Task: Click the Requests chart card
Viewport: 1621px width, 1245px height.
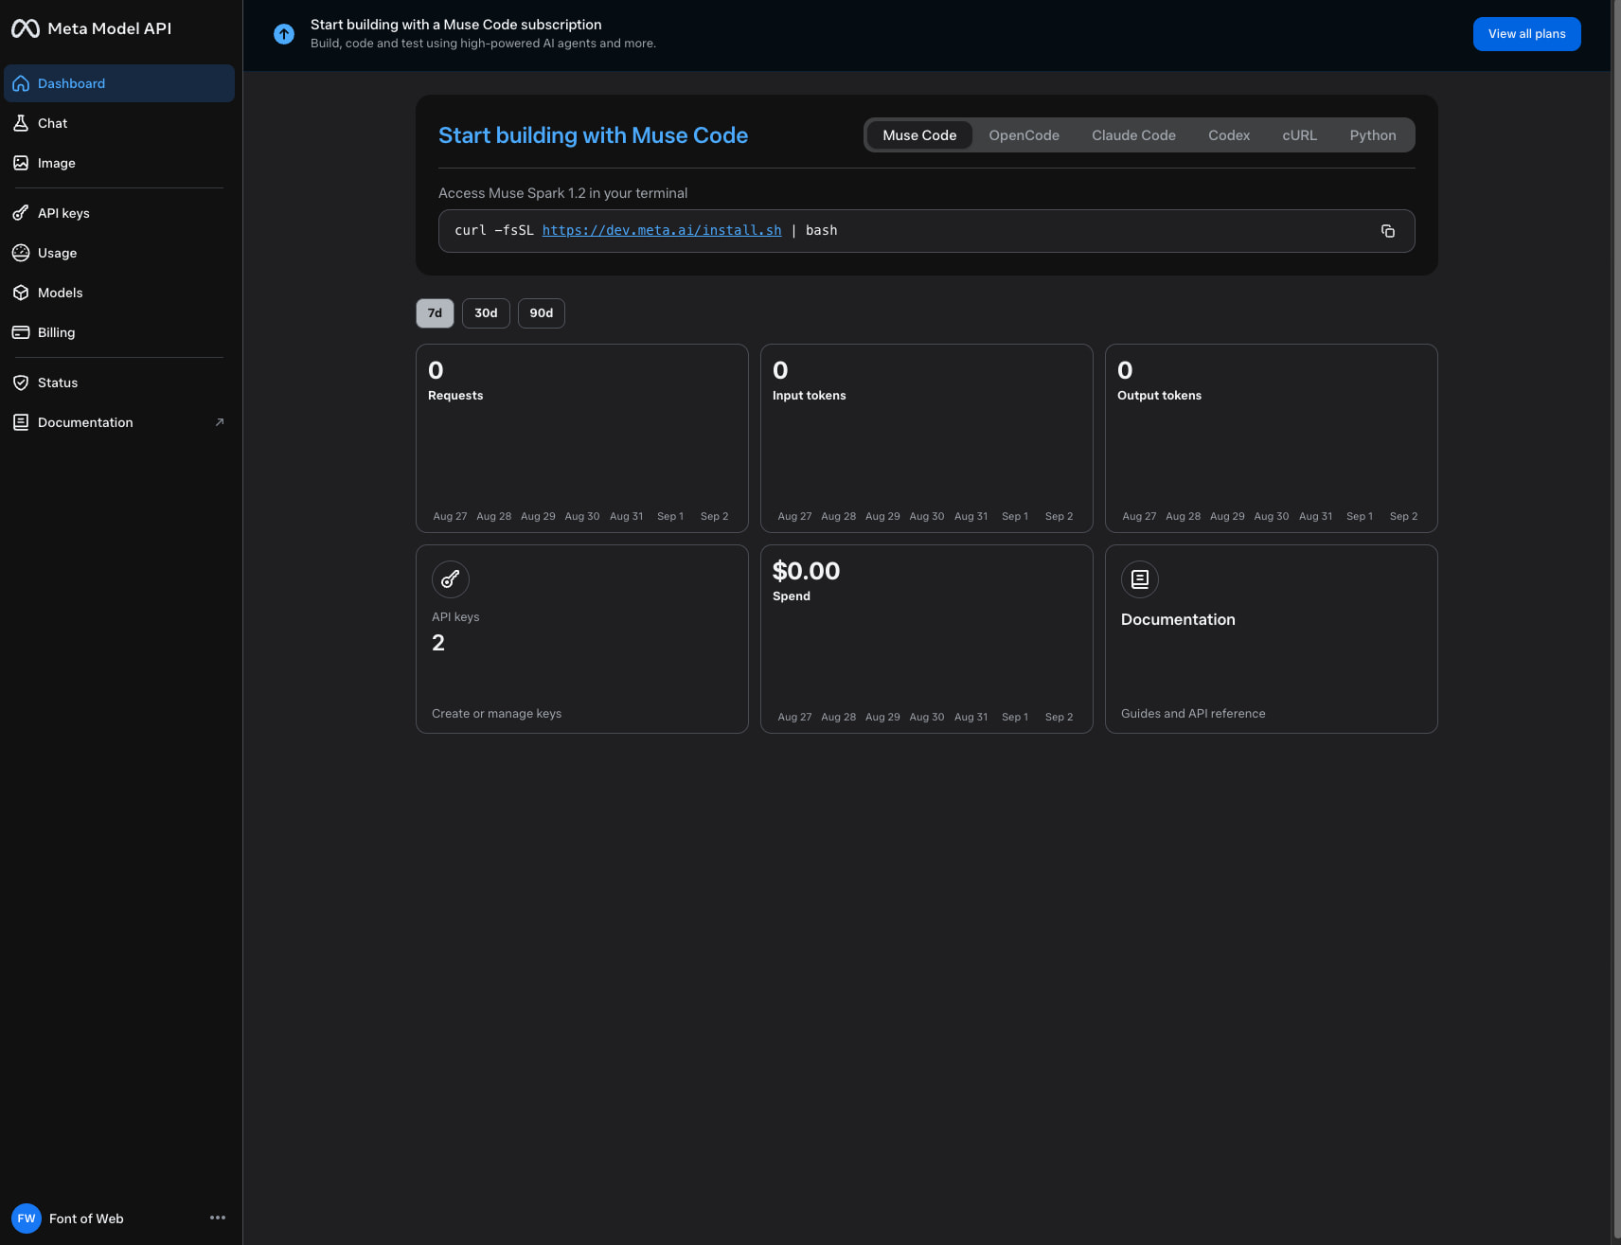Action: (582, 438)
